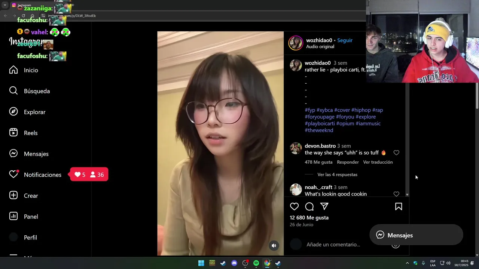Open the Mensajes messenger icon in sidebar
479x269 pixels.
point(13,154)
